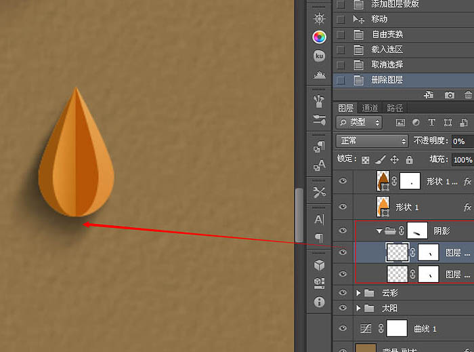Expand the 太阳 group
The height and width of the screenshot is (352, 474).
(x=358, y=308)
